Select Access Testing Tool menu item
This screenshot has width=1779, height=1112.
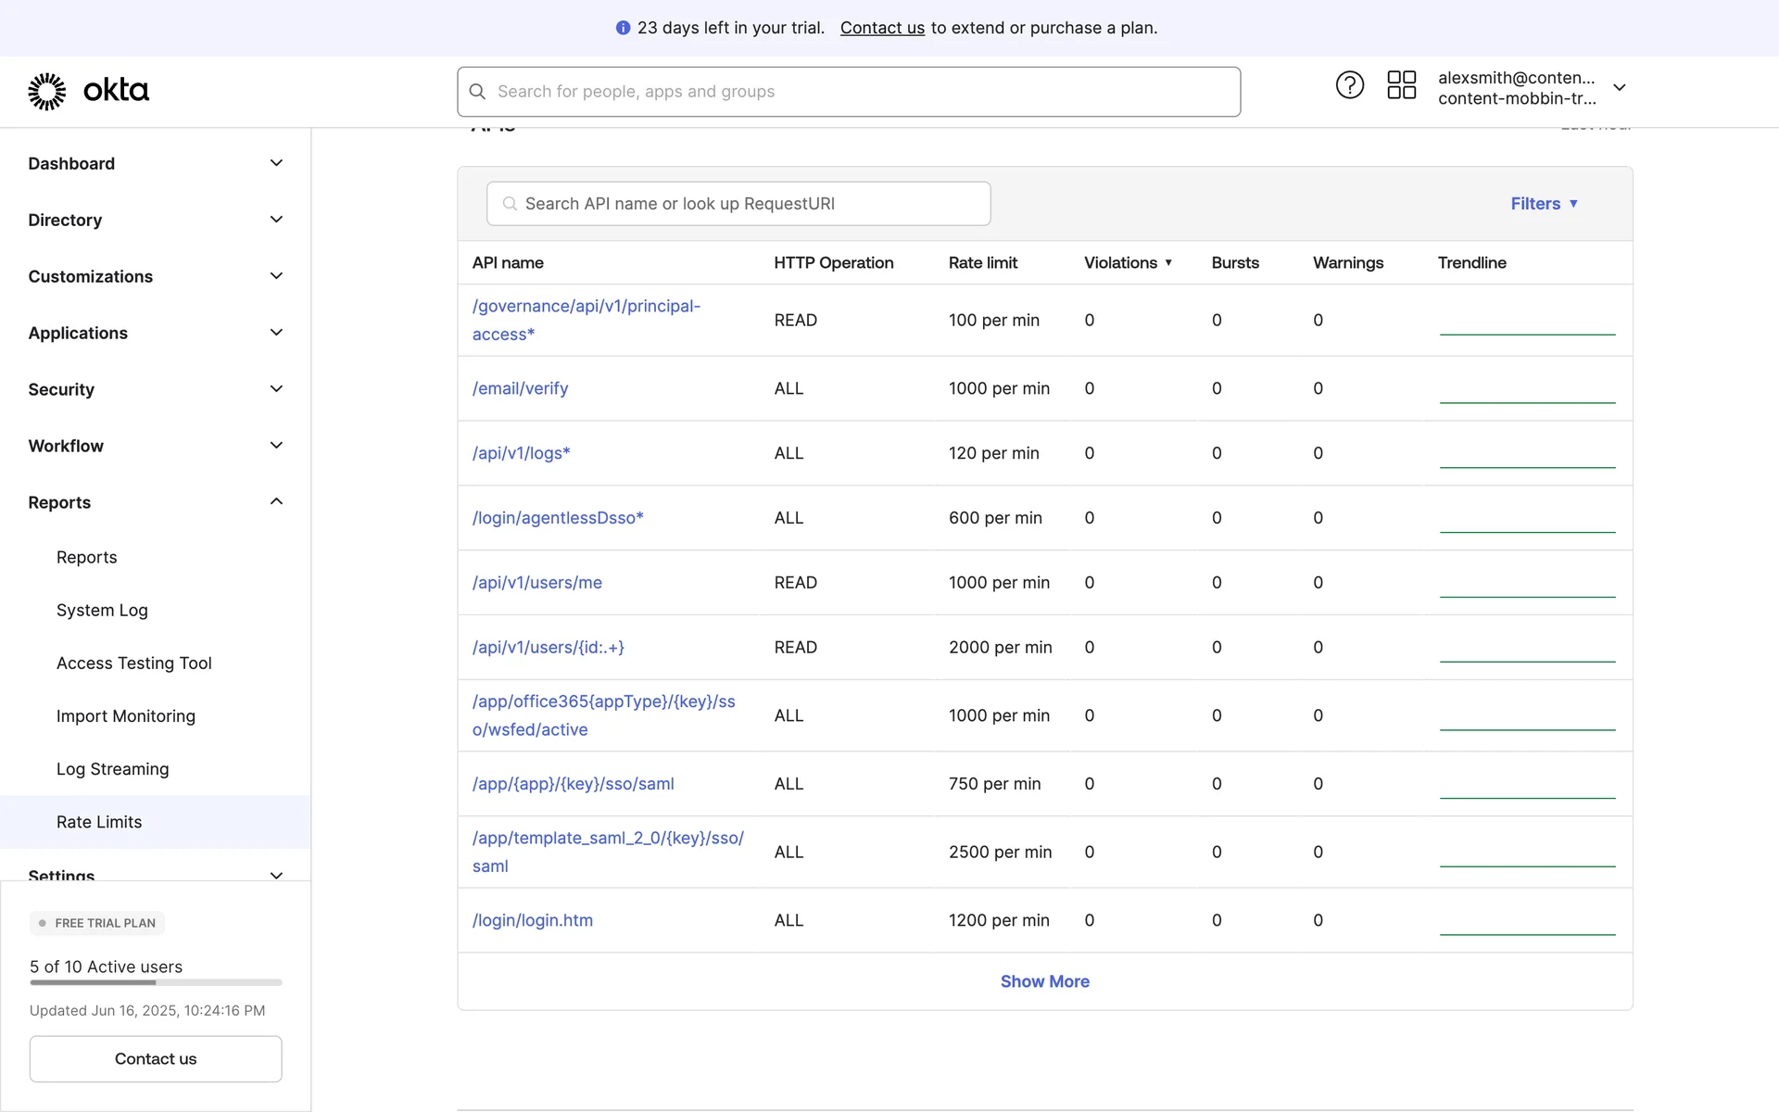coord(133,663)
